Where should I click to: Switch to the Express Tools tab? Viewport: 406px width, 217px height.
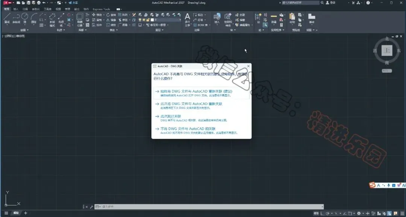click(x=101, y=9)
